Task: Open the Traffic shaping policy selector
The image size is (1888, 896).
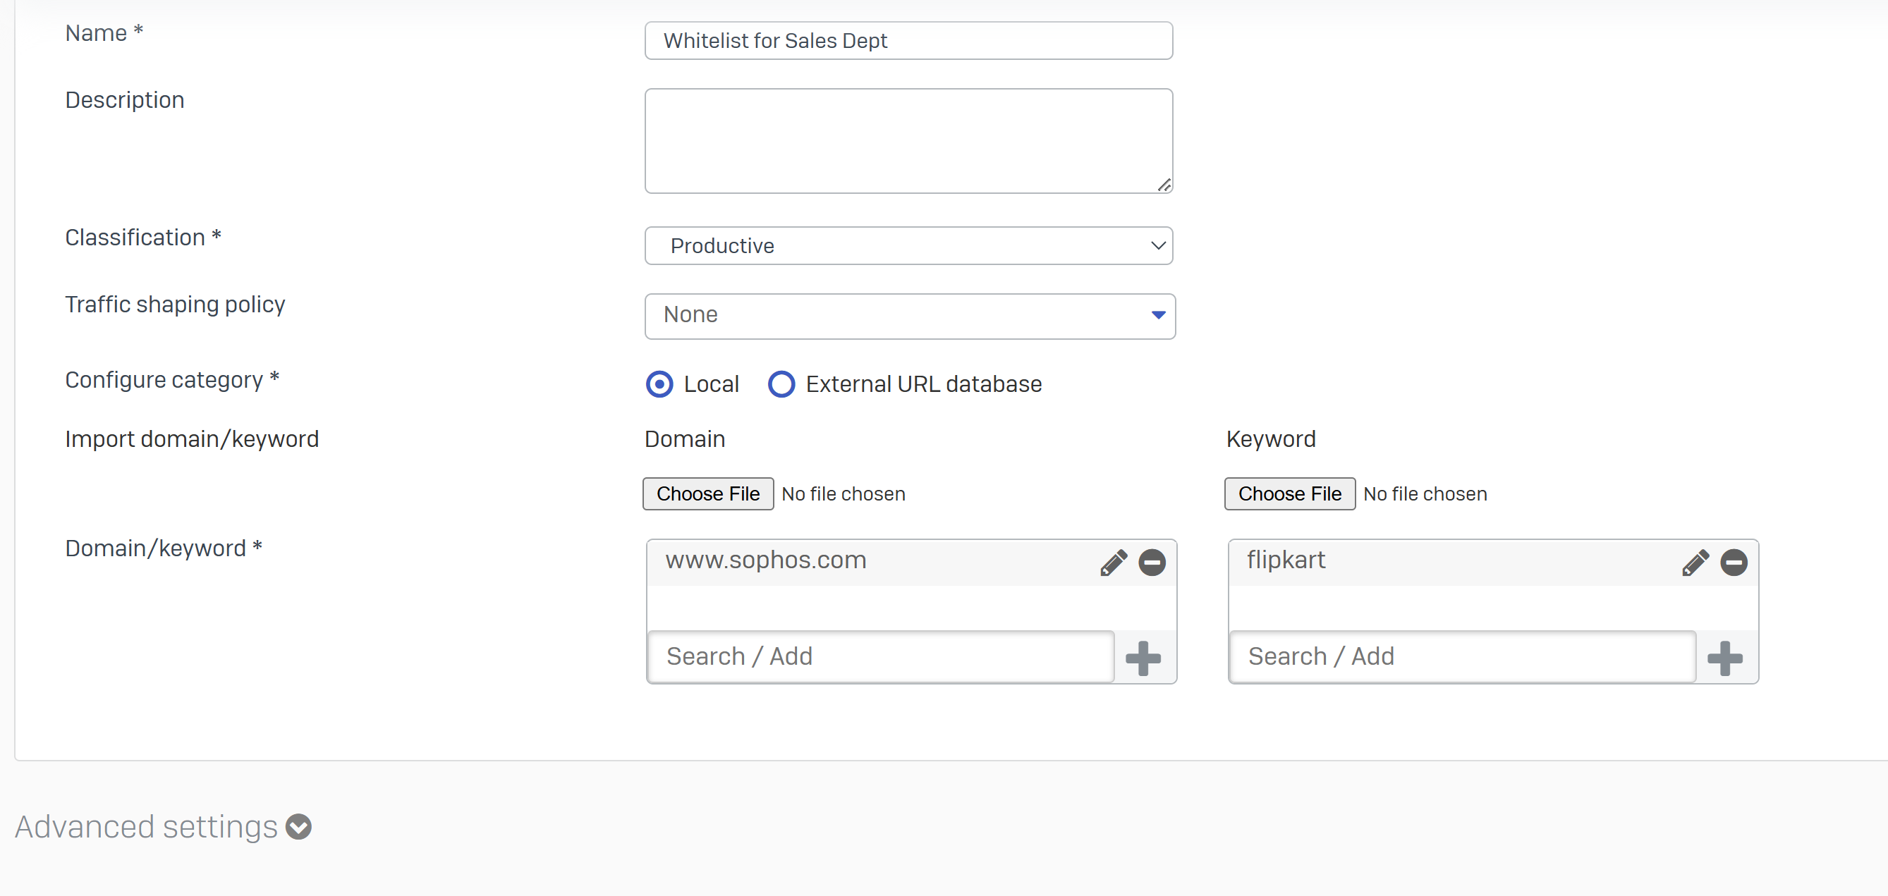Action: [x=909, y=316]
